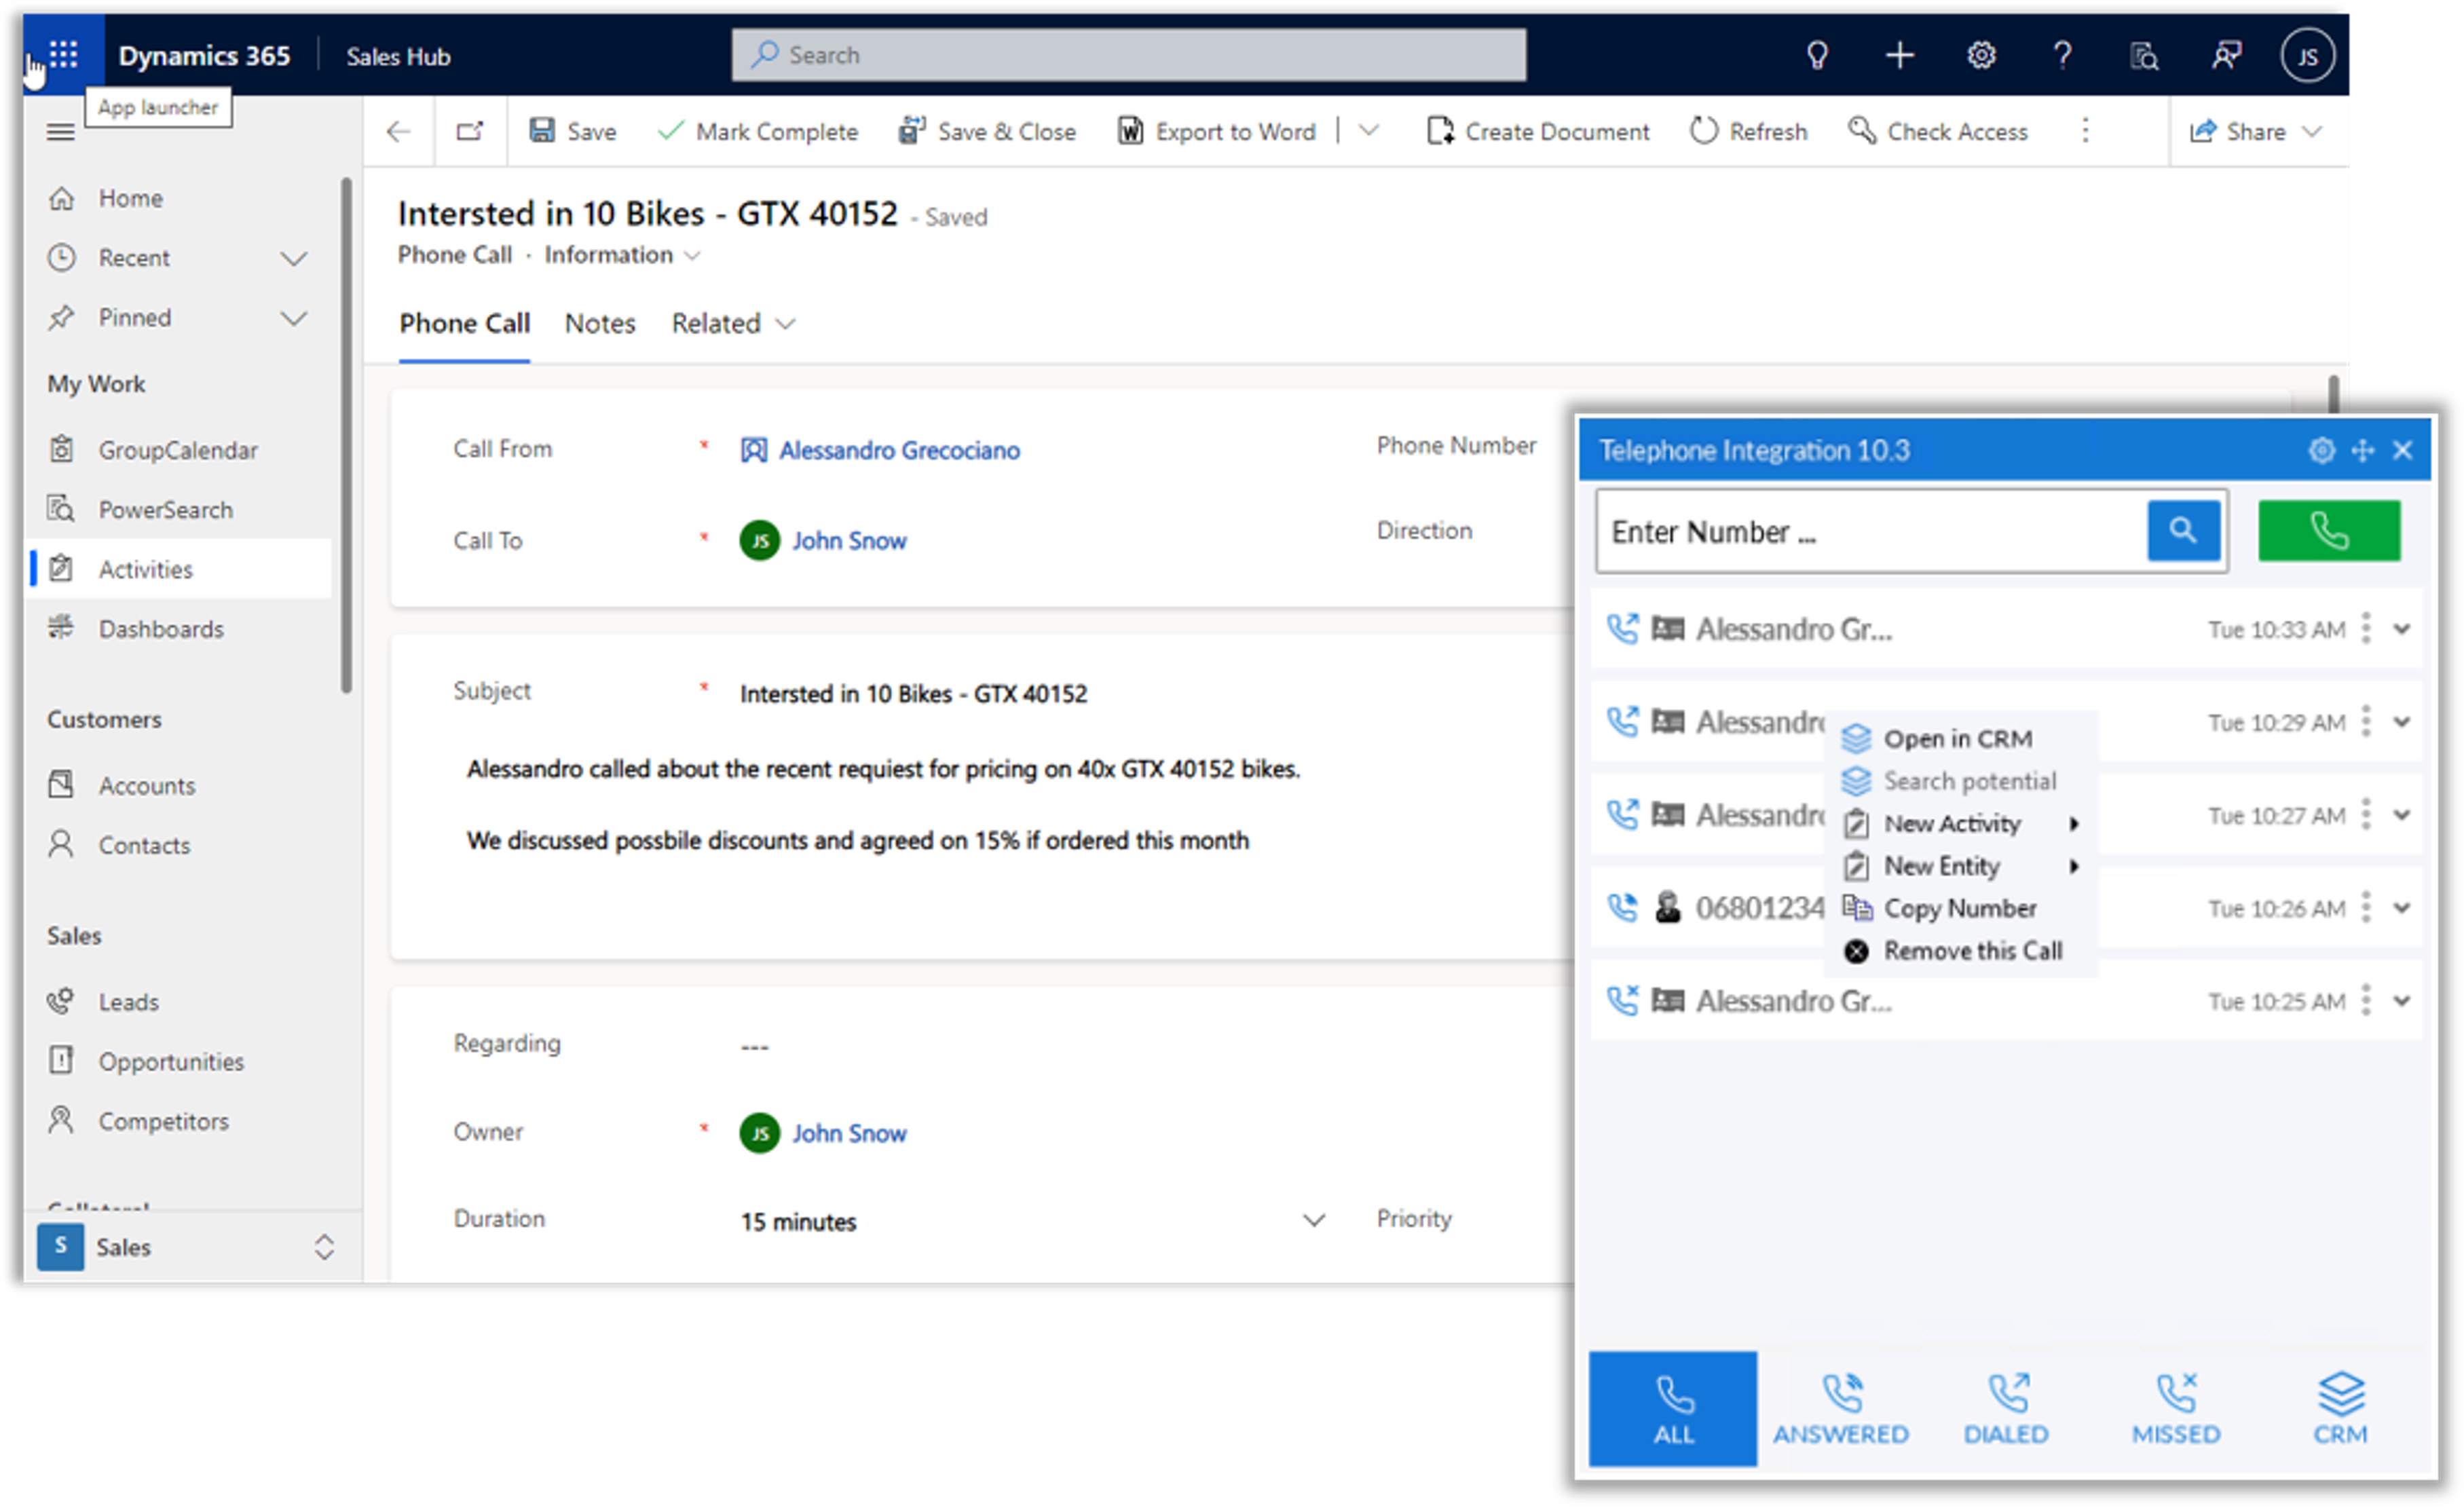Open the App launcher waffle icon
Viewport: 2464px width, 1508px height.
(63, 54)
